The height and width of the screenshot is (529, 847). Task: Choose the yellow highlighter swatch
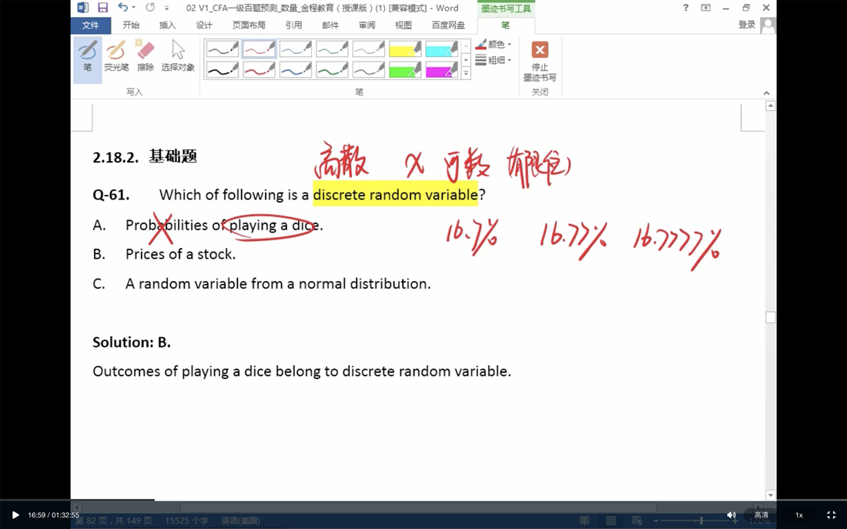[405, 49]
